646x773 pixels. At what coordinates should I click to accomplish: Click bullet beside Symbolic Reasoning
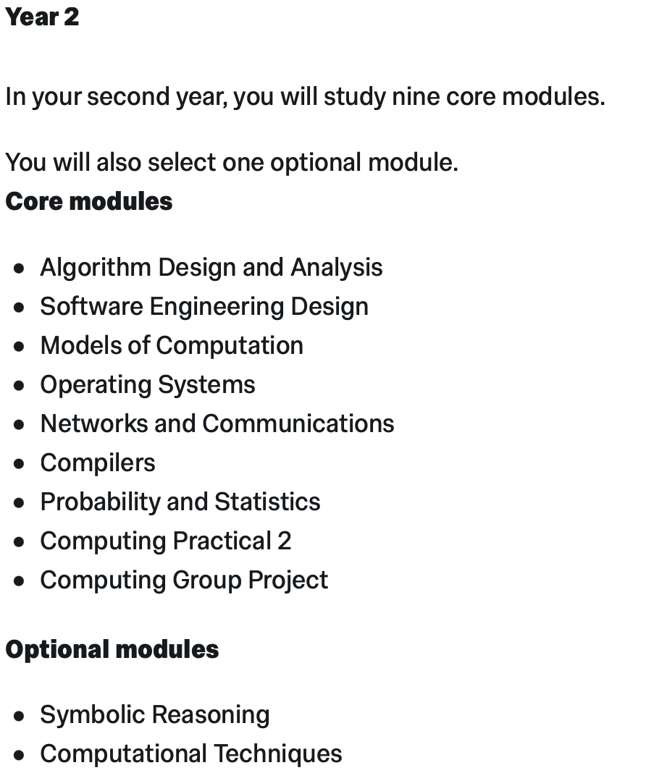(20, 716)
